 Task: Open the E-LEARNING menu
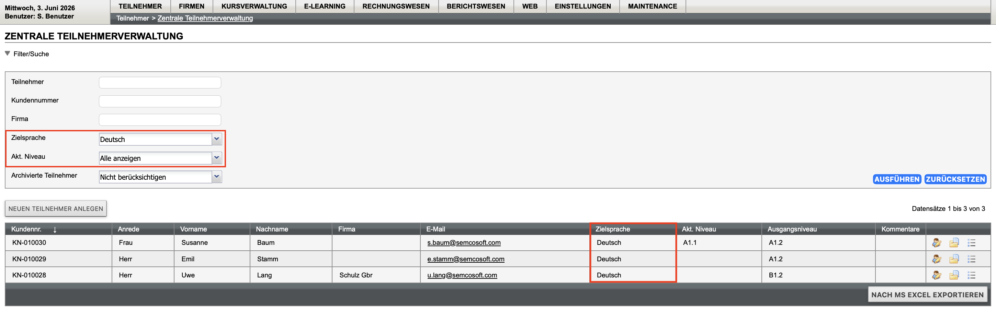coord(325,6)
